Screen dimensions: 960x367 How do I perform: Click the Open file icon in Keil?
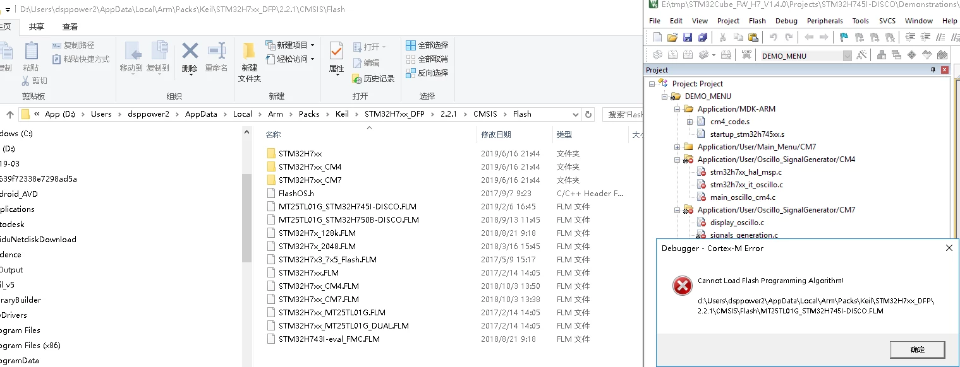[x=672, y=37]
